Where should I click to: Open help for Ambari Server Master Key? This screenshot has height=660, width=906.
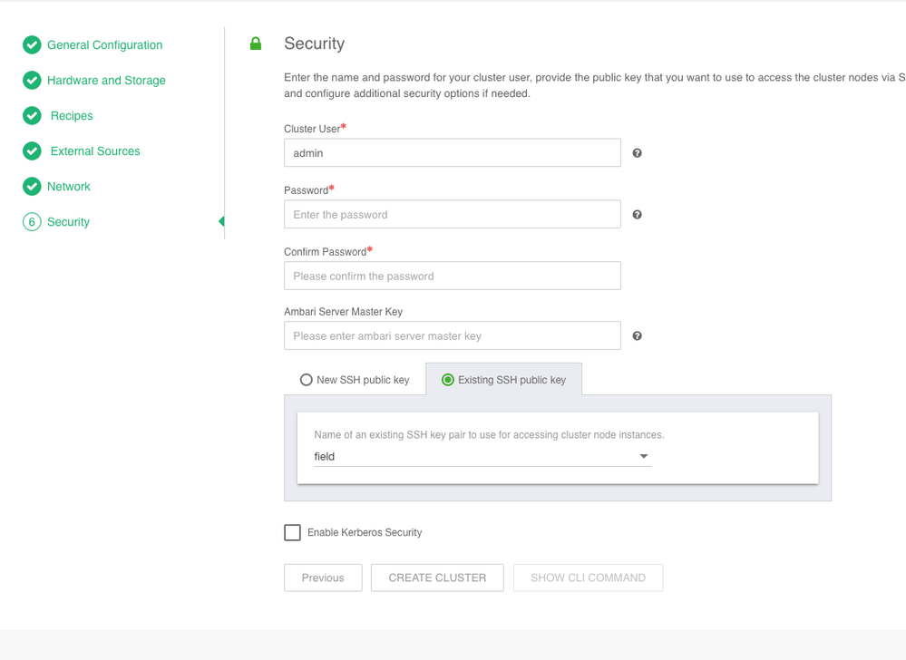637,335
